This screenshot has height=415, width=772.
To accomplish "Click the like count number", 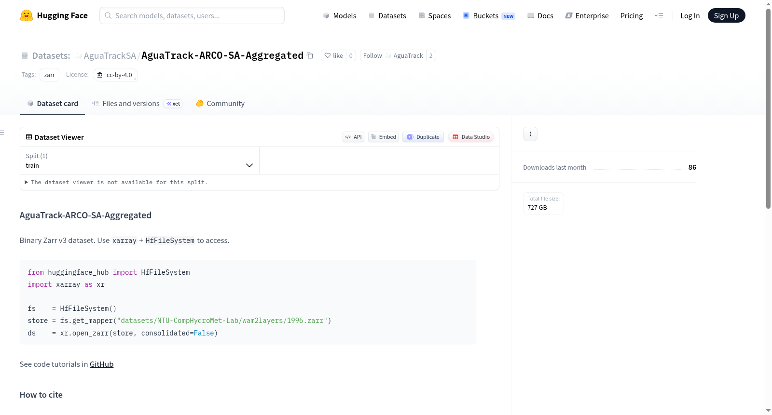I will (351, 56).
